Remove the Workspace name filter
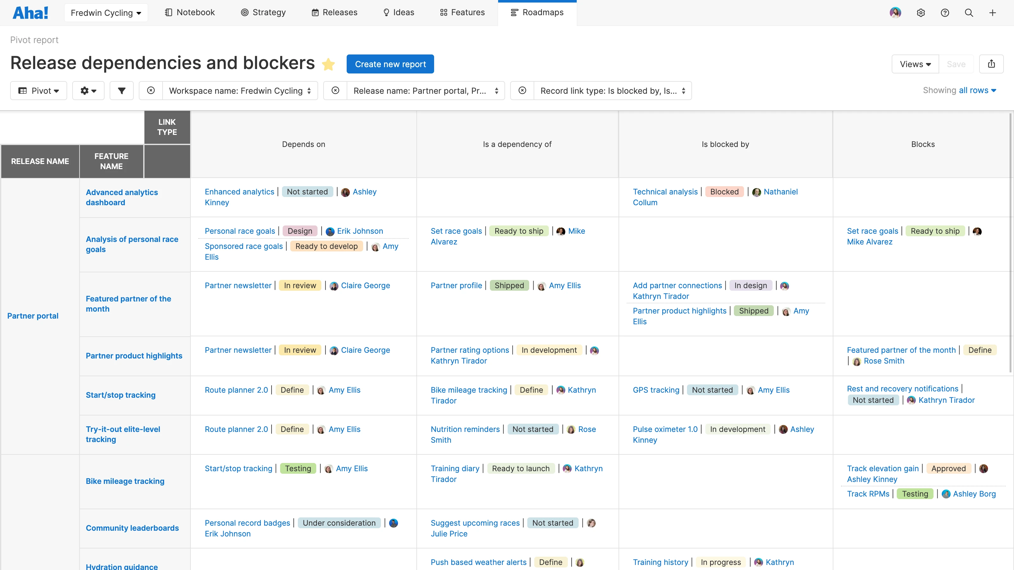 [151, 91]
